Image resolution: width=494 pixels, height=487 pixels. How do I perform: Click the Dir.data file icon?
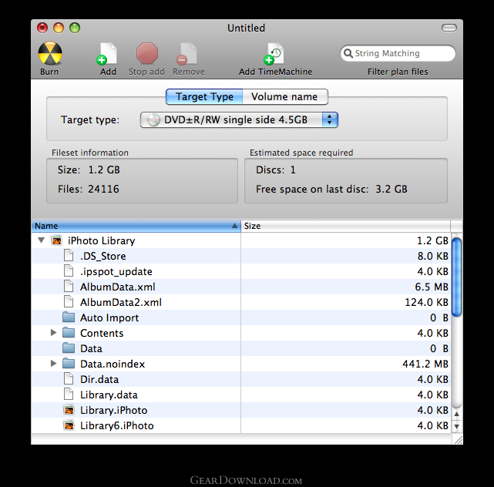click(x=69, y=379)
